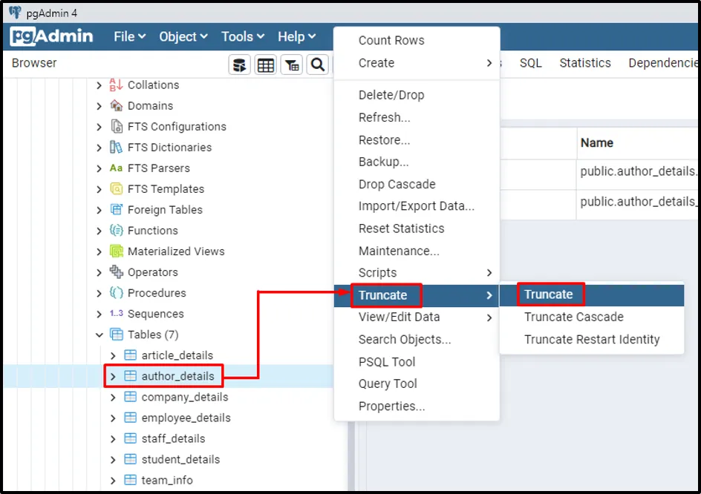Expand the author_details table node
Viewport: 701px width, 494px height.
point(113,376)
